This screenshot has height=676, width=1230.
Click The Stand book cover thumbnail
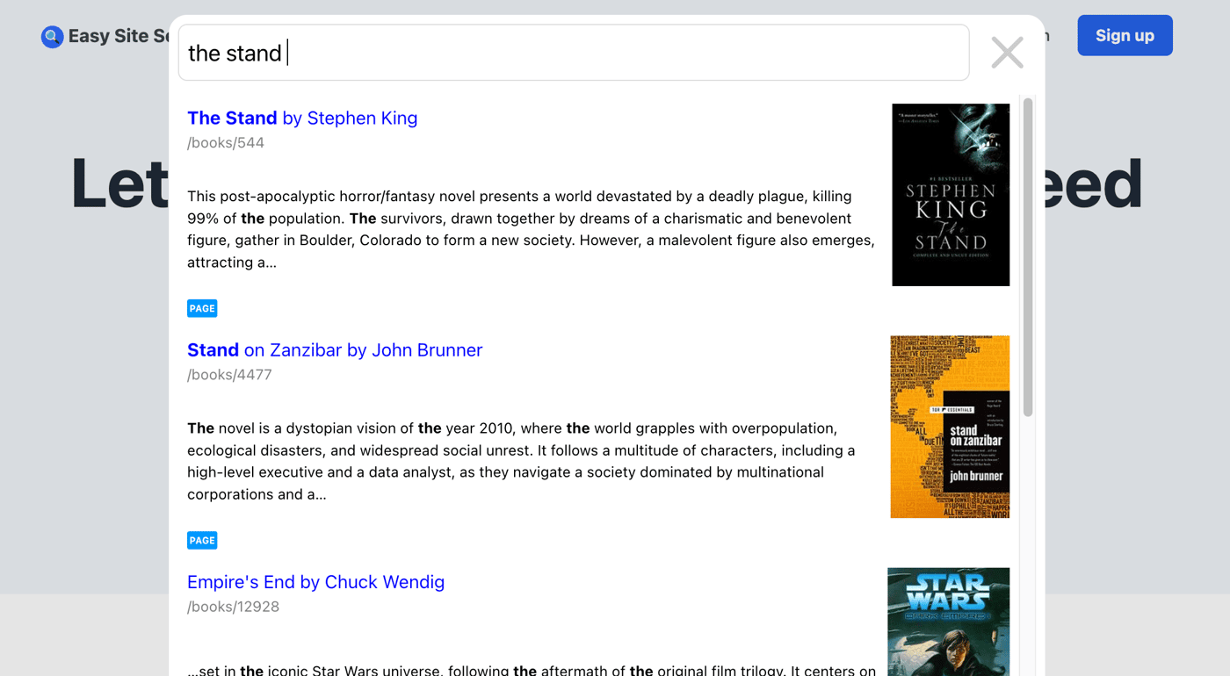point(951,195)
